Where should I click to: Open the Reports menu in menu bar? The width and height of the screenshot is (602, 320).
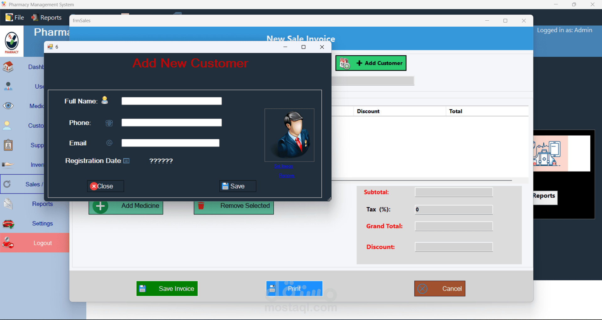point(46,18)
